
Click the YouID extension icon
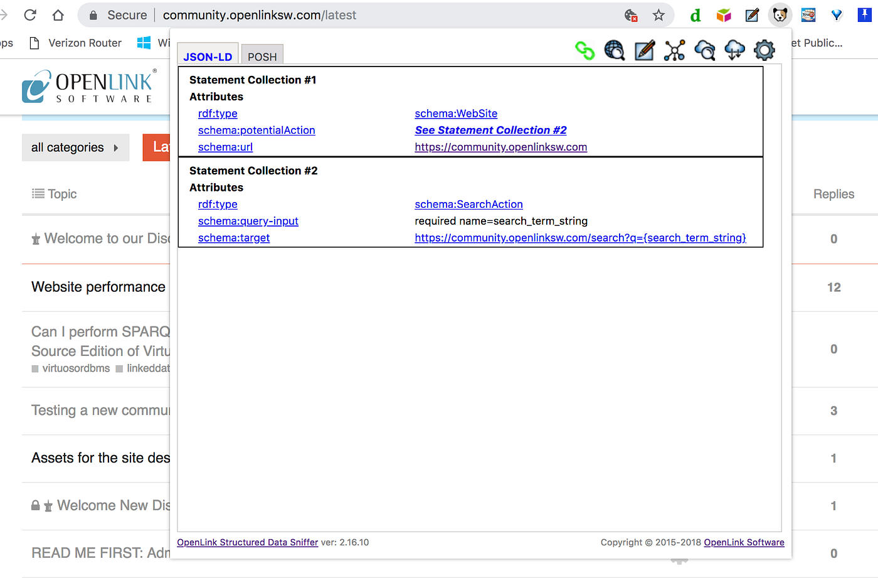click(x=808, y=15)
